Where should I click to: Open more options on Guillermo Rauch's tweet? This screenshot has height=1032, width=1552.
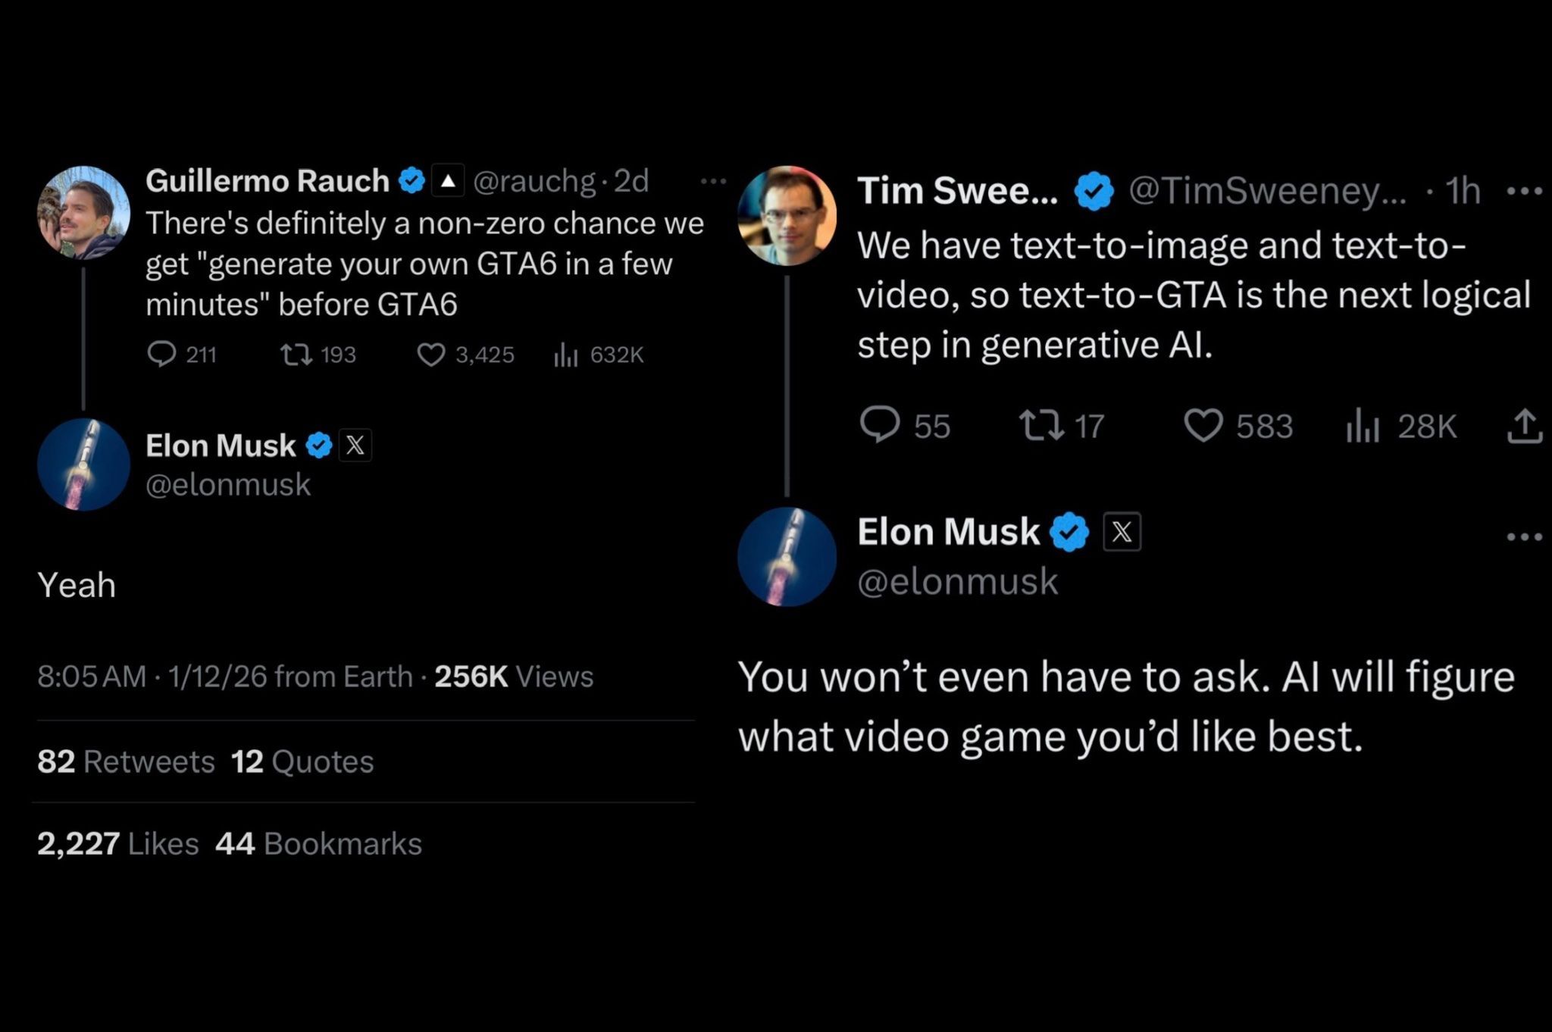713,181
